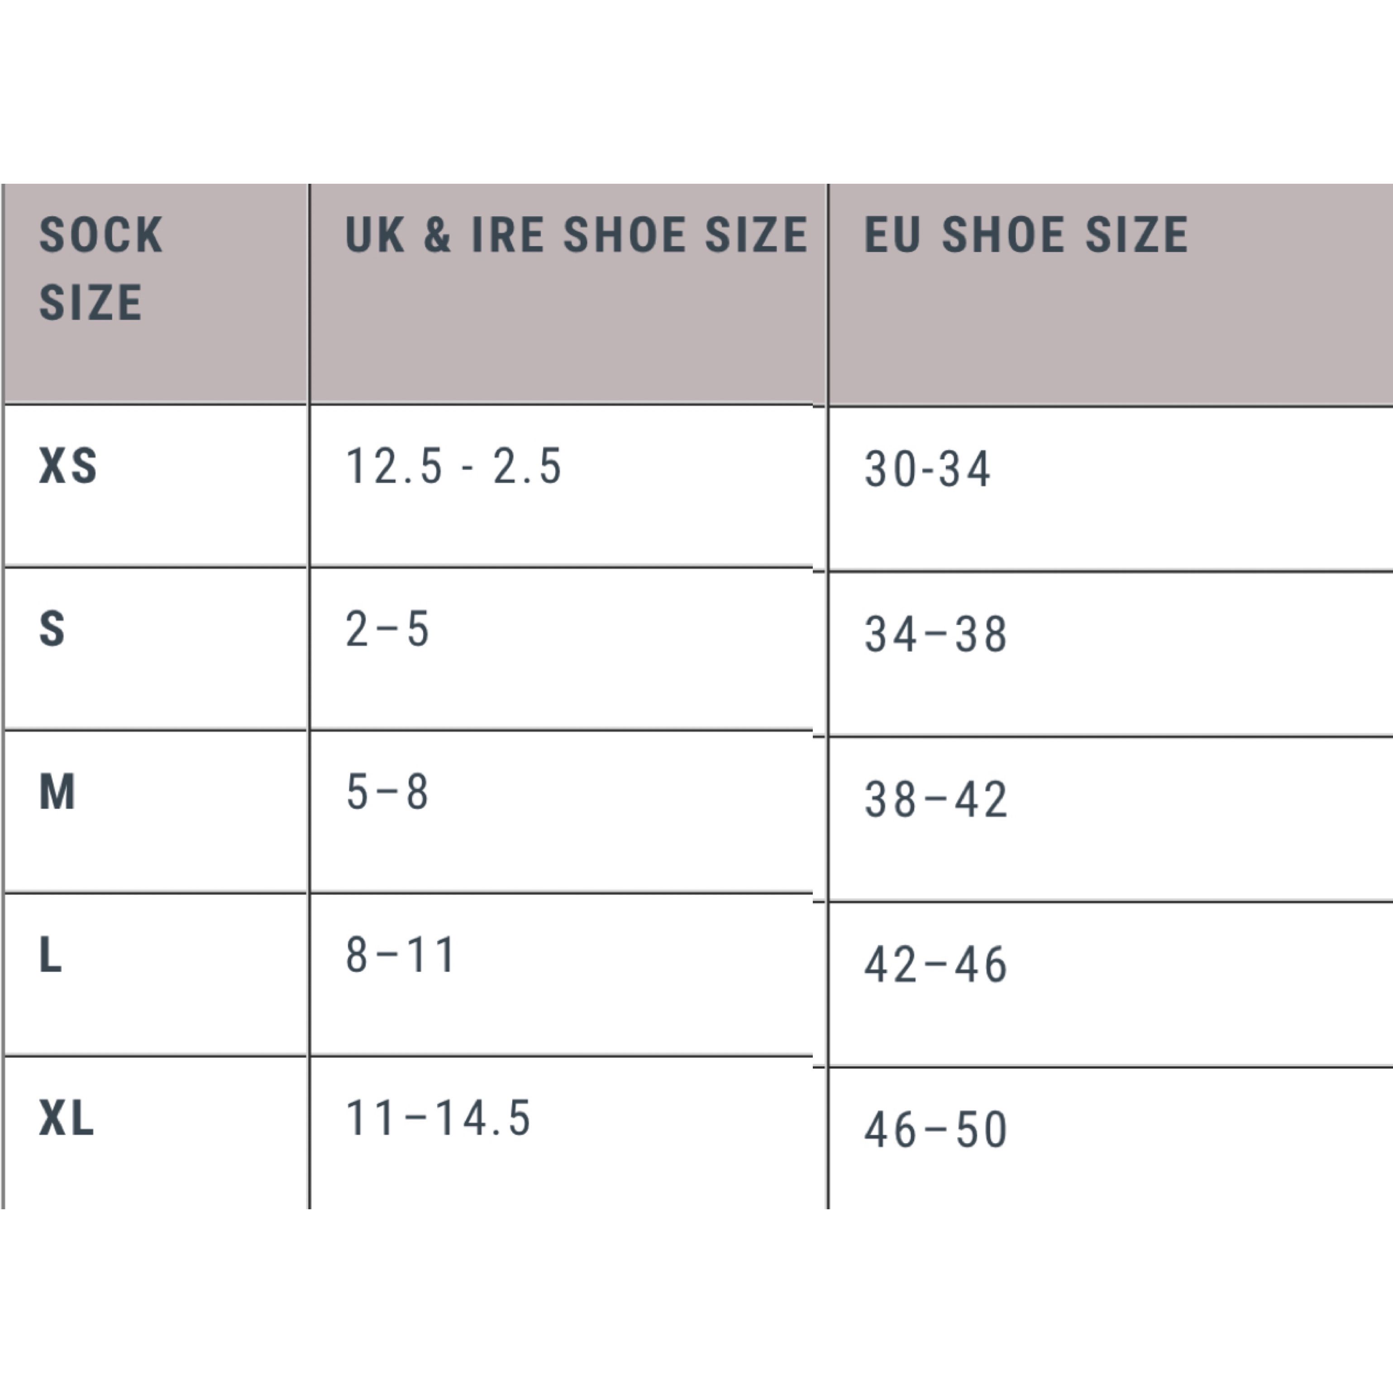Select the XL sock size cell
The width and height of the screenshot is (1393, 1393).
tap(67, 1118)
